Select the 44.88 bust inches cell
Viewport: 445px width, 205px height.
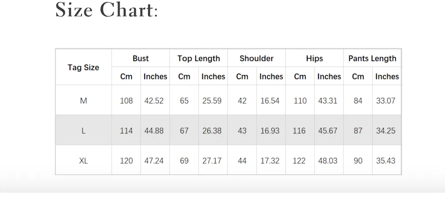tap(154, 130)
